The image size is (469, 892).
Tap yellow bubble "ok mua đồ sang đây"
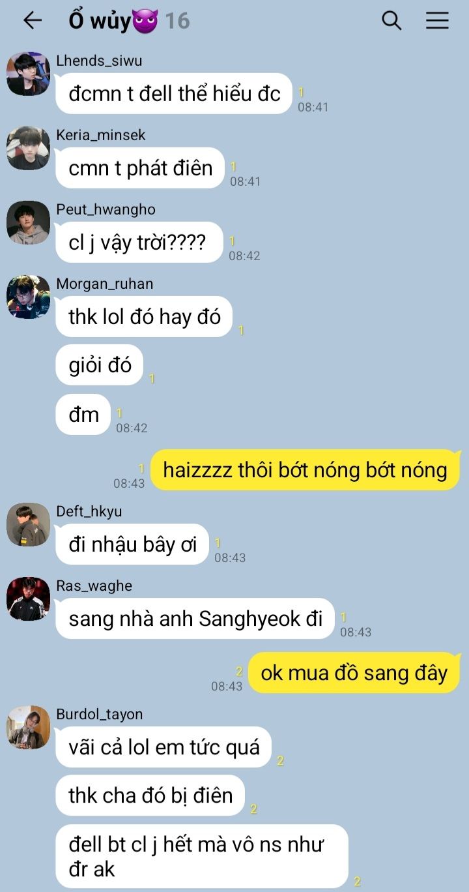(354, 673)
